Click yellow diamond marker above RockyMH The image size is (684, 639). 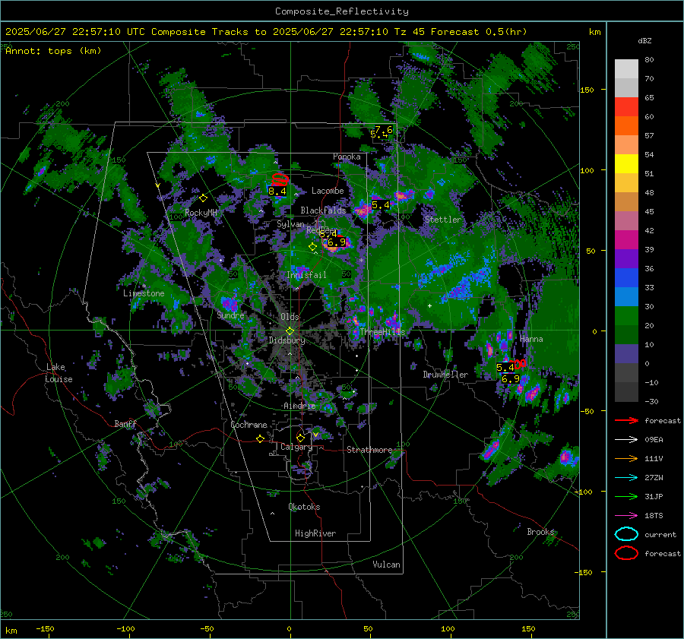[203, 198]
